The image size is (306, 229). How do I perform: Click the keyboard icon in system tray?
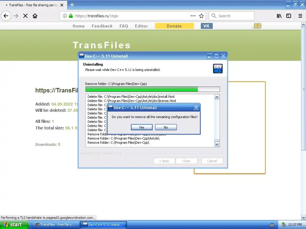[x=272, y=225]
